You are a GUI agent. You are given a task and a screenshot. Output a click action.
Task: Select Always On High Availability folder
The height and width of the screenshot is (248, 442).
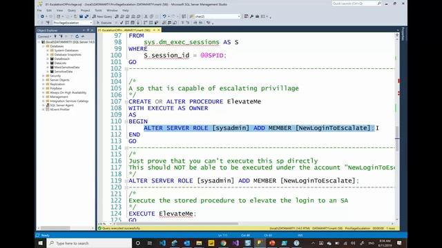point(68,93)
